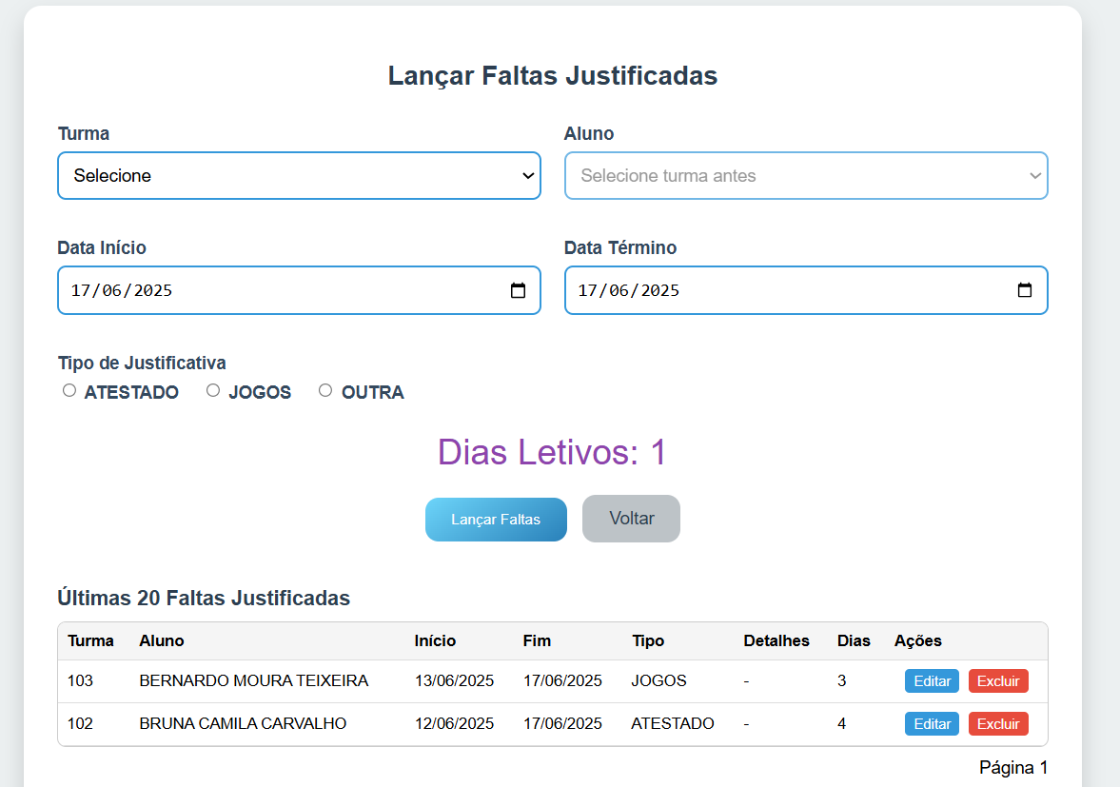The height and width of the screenshot is (787, 1120).
Task: Open the calendar picker for Data Início
Action: coord(518,290)
